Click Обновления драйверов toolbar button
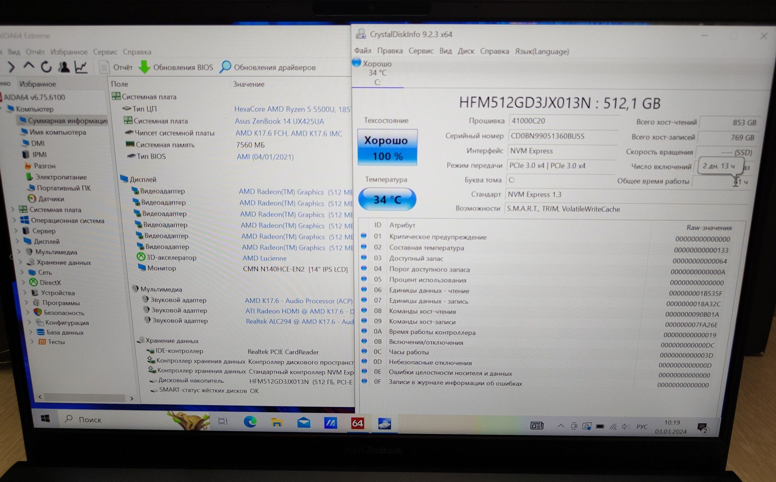The width and height of the screenshot is (776, 482). (268, 67)
